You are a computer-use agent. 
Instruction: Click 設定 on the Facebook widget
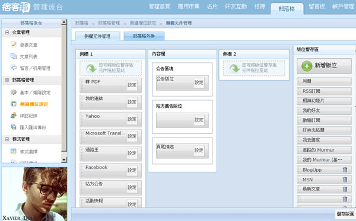(132, 170)
